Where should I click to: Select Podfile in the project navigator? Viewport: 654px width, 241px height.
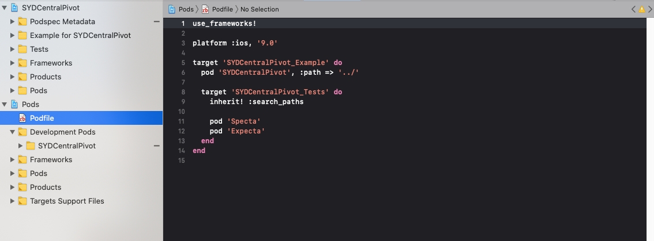click(x=42, y=118)
